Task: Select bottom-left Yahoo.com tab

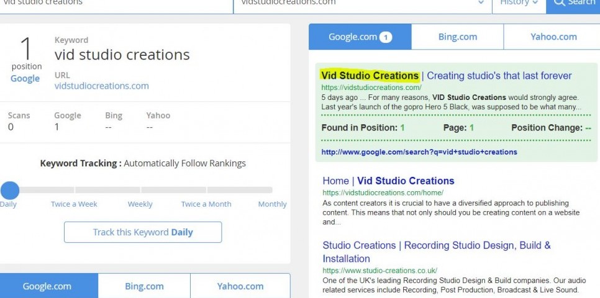Action: pos(240,286)
